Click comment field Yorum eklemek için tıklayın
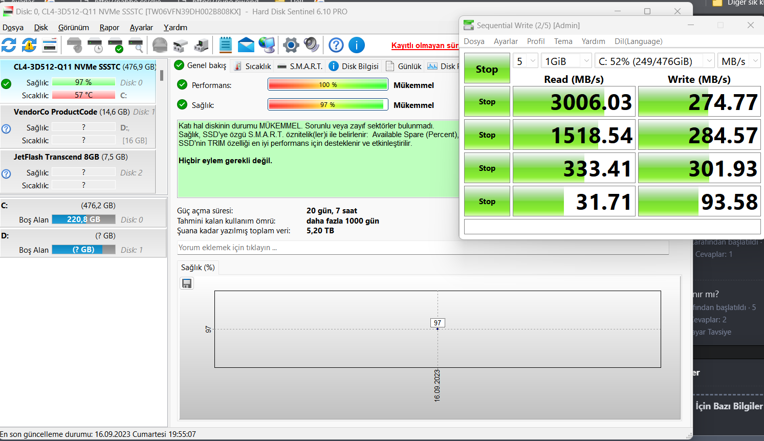The image size is (764, 441). click(x=423, y=248)
